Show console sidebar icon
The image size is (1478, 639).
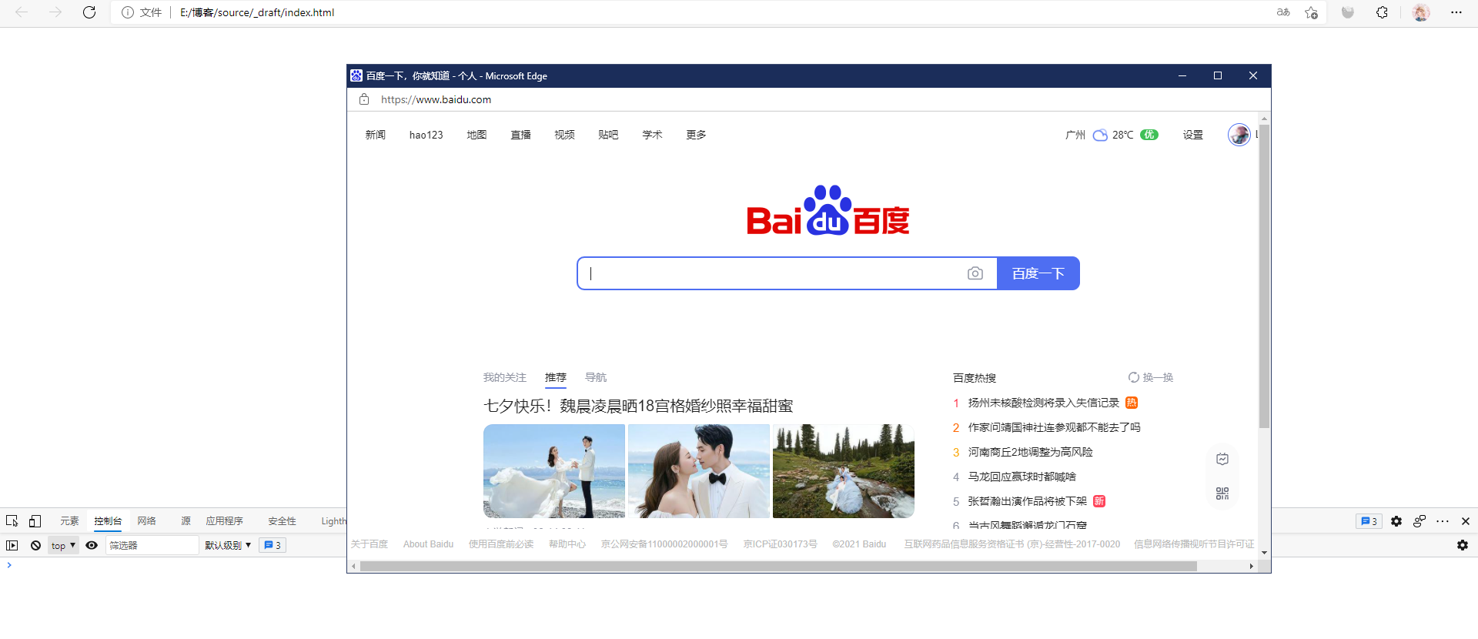[x=12, y=545]
